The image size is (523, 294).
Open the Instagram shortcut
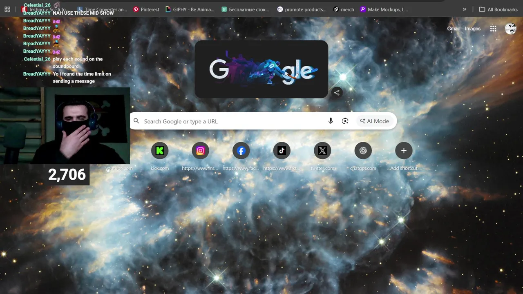tap(200, 156)
